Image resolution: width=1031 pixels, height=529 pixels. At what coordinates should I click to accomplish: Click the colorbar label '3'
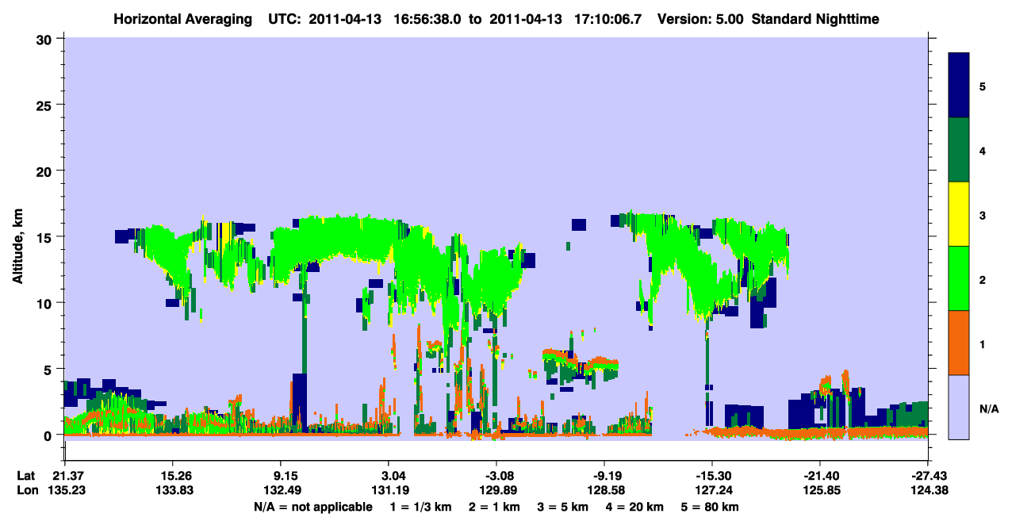(x=982, y=214)
